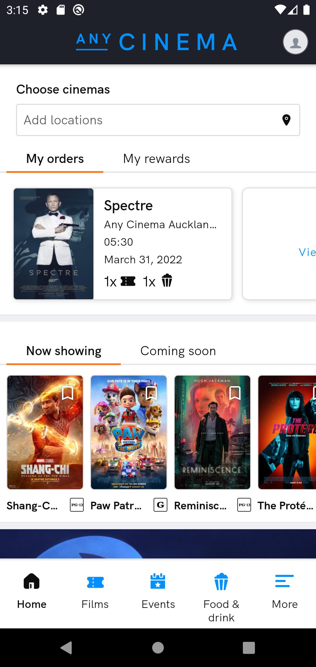Open Food & drink popcorn icon
Screen dimensions: 316x667
coord(221,581)
